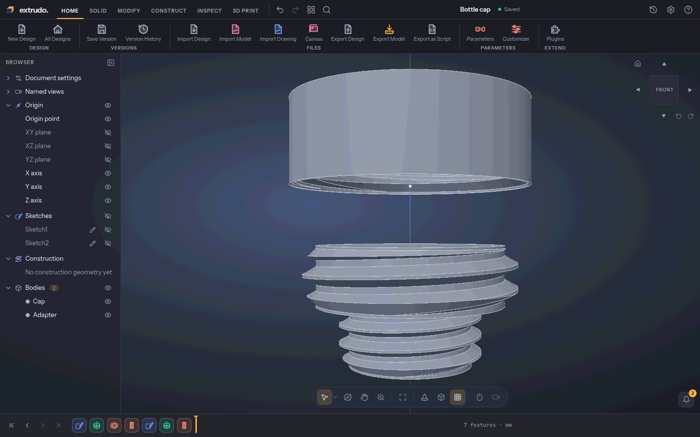Show the XY plane

(108, 133)
